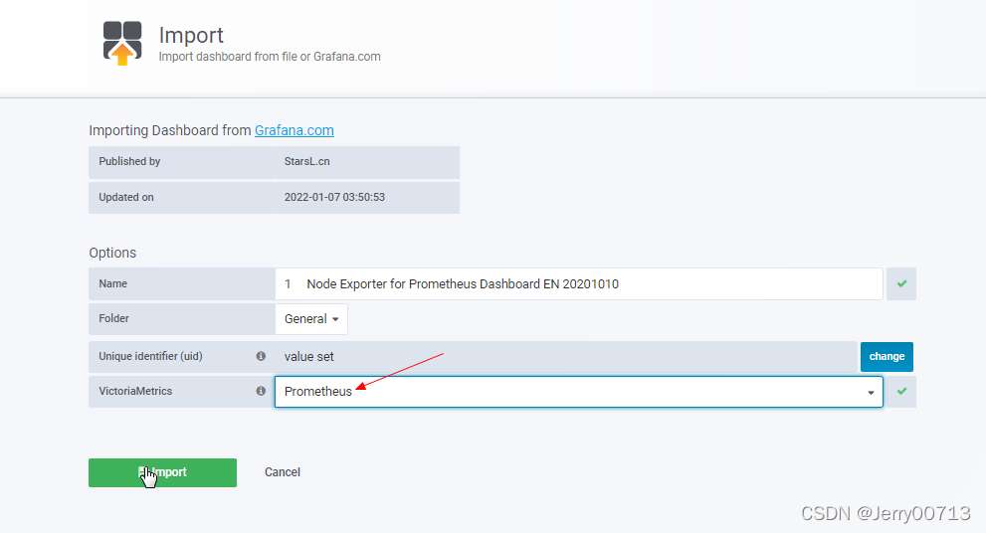Open the General folder dropdown
This screenshot has width=986, height=533.
(311, 318)
